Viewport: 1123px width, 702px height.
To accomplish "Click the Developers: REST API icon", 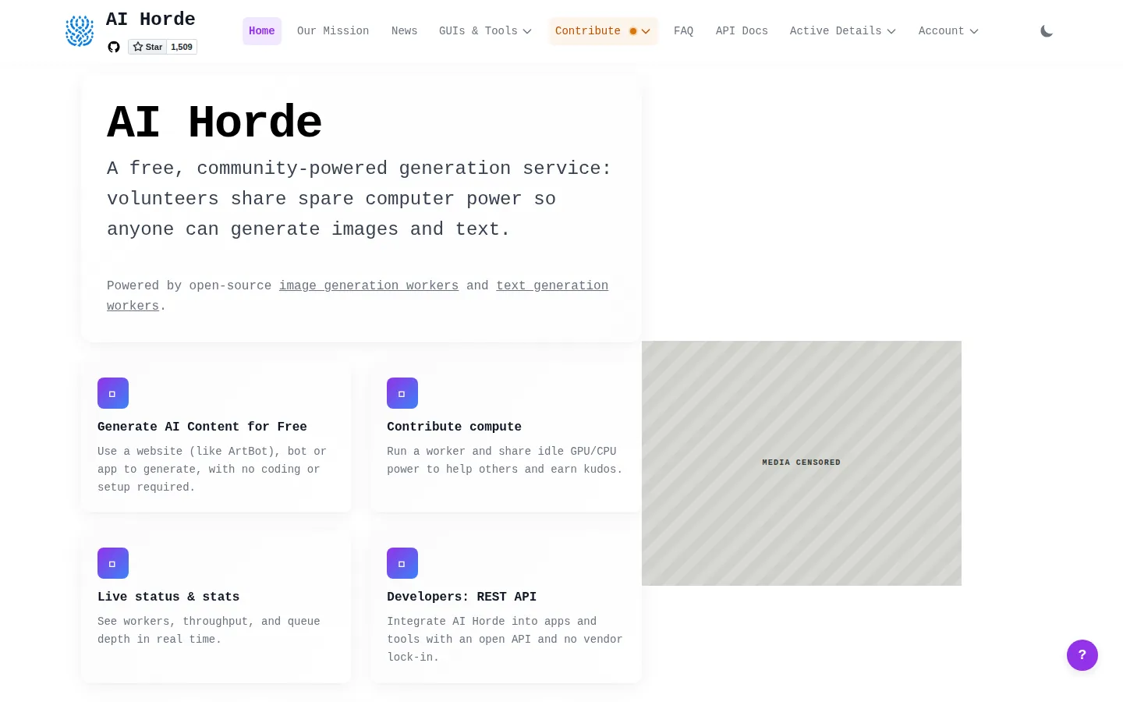I will tap(402, 563).
